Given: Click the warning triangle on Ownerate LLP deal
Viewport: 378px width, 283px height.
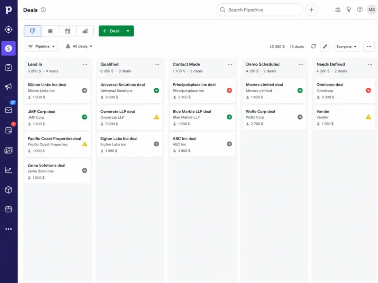Looking at the screenshot, I should [157, 117].
